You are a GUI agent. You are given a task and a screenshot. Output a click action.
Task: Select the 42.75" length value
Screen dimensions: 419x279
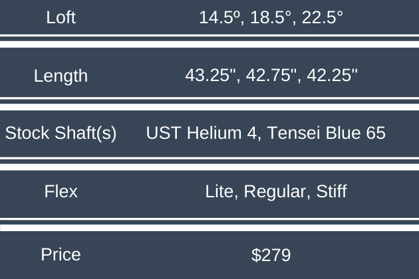pyautogui.click(x=271, y=76)
